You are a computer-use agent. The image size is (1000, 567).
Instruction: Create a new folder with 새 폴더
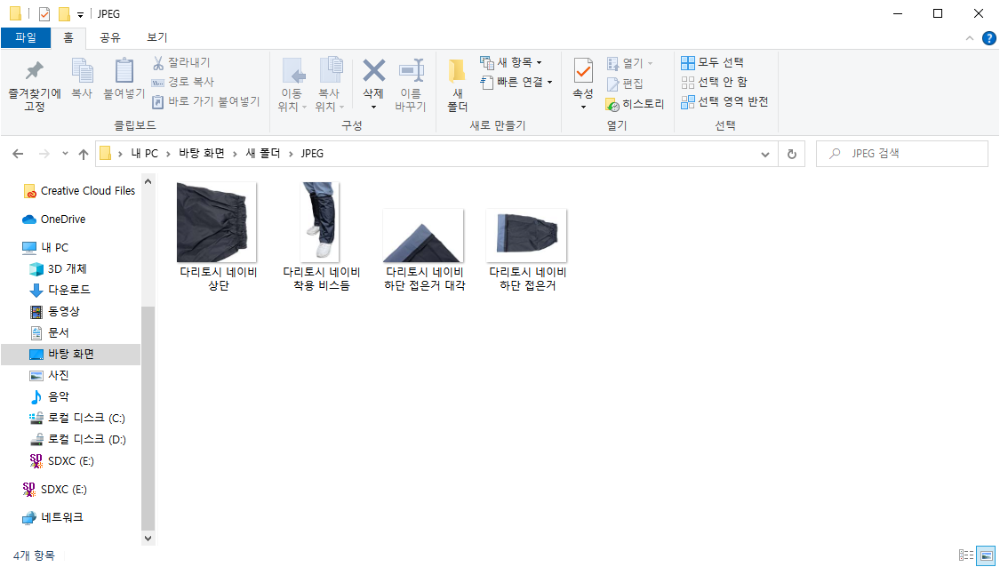pos(457,85)
